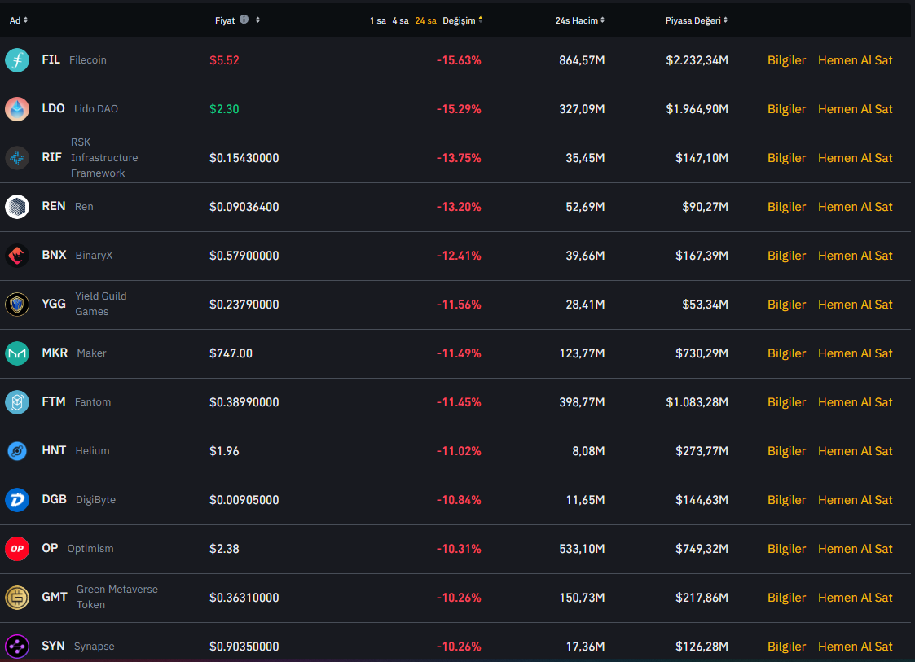Sort the list by Ad column
Viewport: 915px width, 662px height.
[x=18, y=20]
